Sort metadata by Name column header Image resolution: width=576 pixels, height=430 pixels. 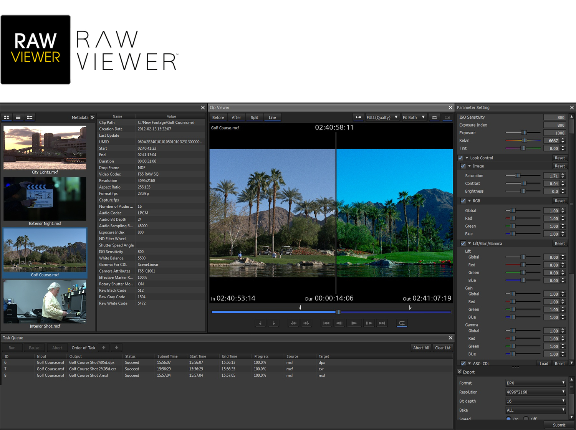click(117, 116)
